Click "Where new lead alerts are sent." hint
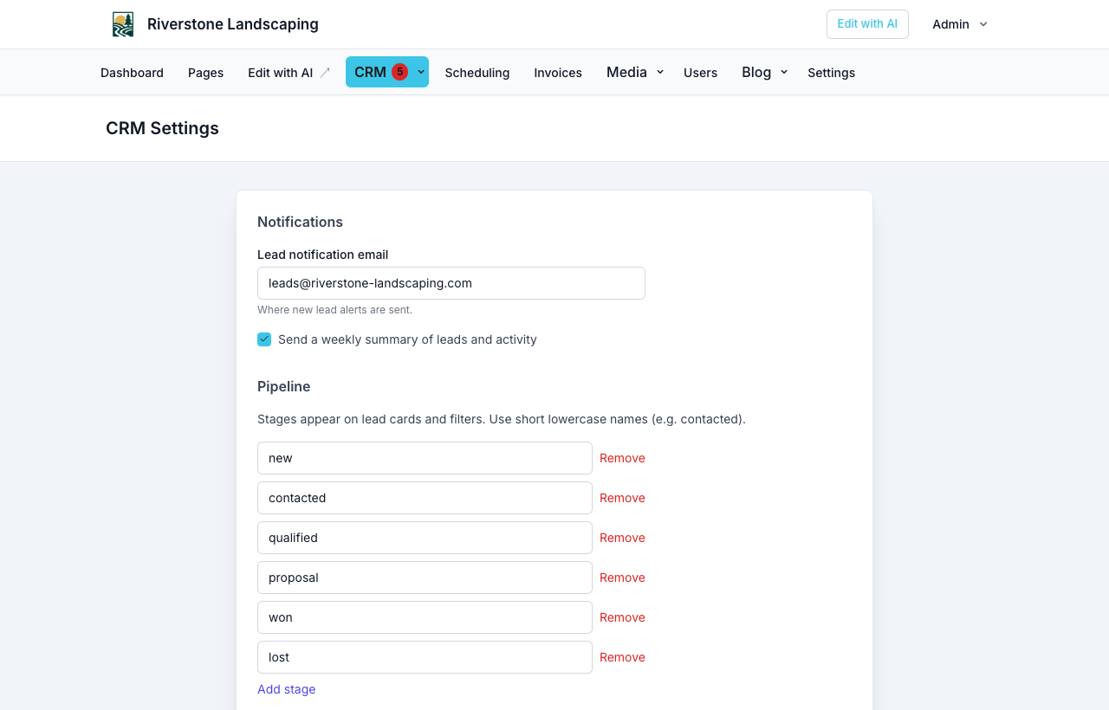Viewport: 1109px width, 710px height. [334, 310]
